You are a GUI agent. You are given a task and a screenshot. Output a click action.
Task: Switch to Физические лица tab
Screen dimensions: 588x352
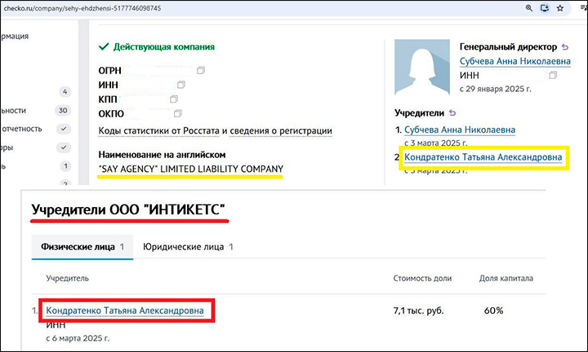pyautogui.click(x=82, y=247)
